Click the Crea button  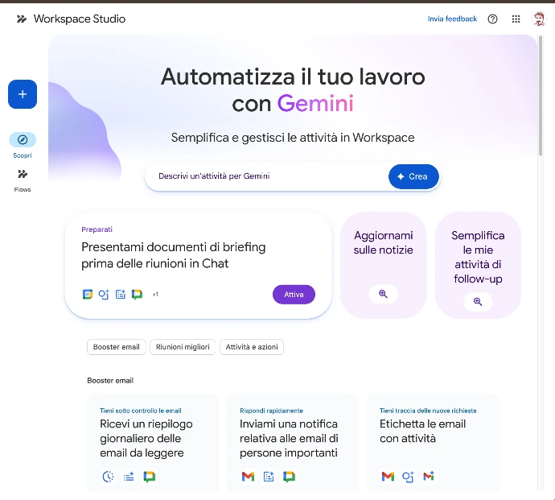[x=413, y=176]
